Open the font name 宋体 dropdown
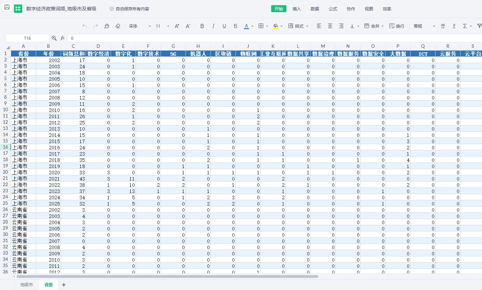 (140, 26)
